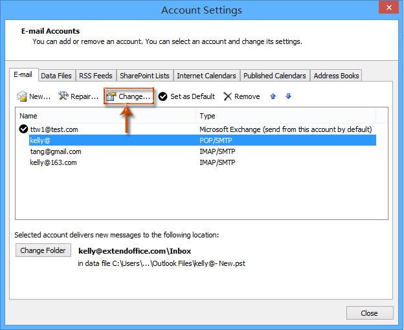Click the Close button at bottom

pyautogui.click(x=370, y=313)
